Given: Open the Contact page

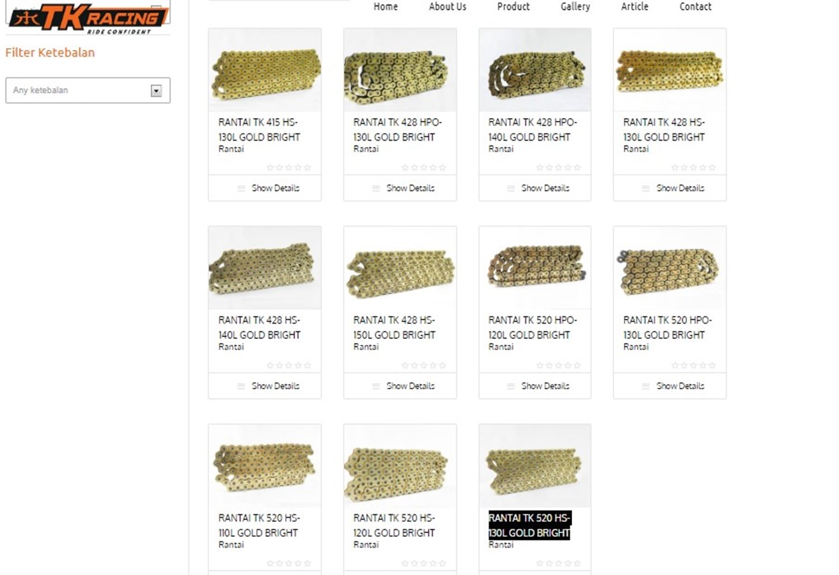Looking at the screenshot, I should pos(695,7).
